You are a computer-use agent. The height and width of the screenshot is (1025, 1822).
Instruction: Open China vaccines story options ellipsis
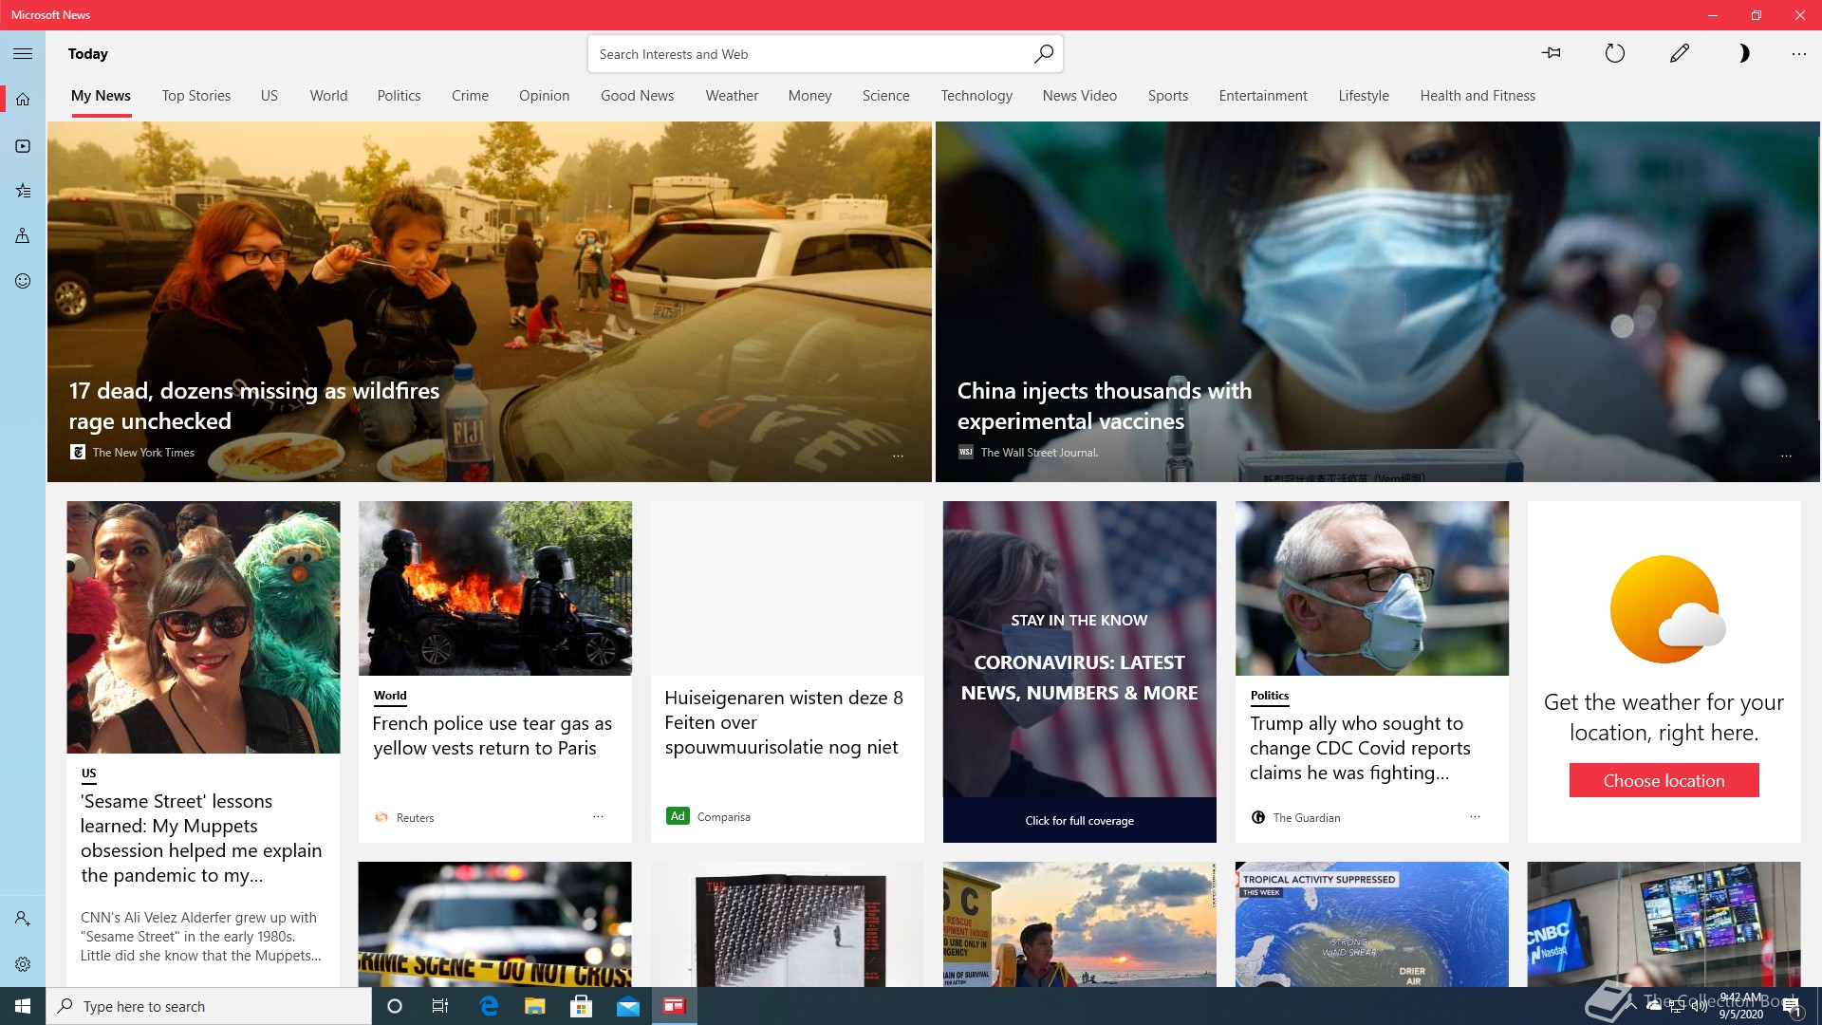click(1786, 456)
